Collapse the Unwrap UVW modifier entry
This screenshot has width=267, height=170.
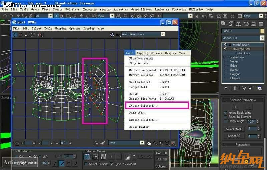tap(230, 49)
